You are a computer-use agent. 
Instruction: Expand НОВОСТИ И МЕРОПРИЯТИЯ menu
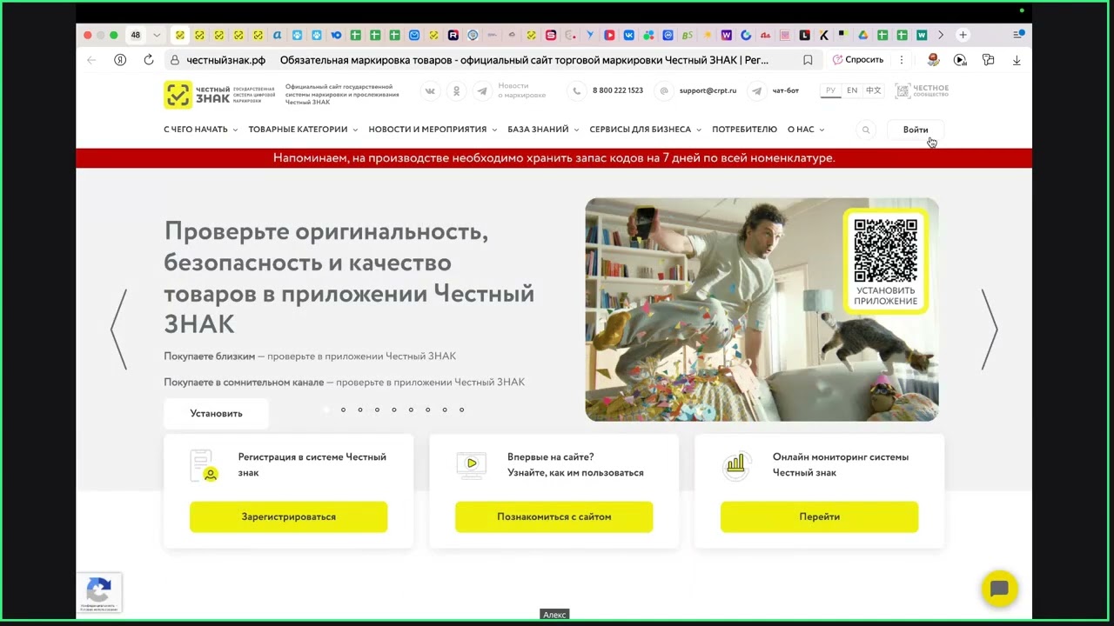433,130
